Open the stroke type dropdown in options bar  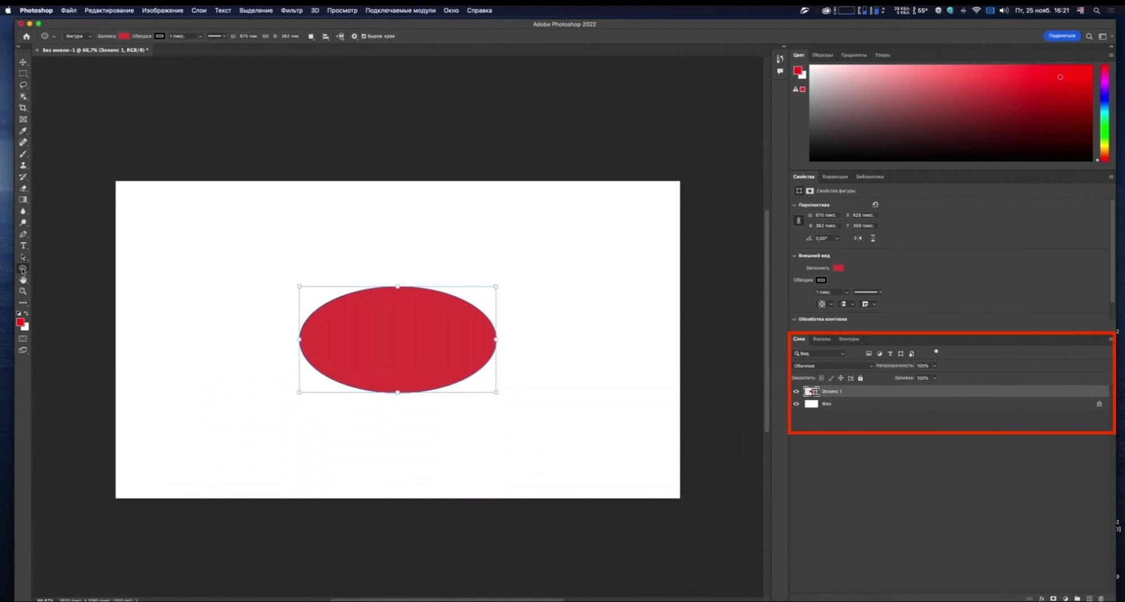point(217,36)
